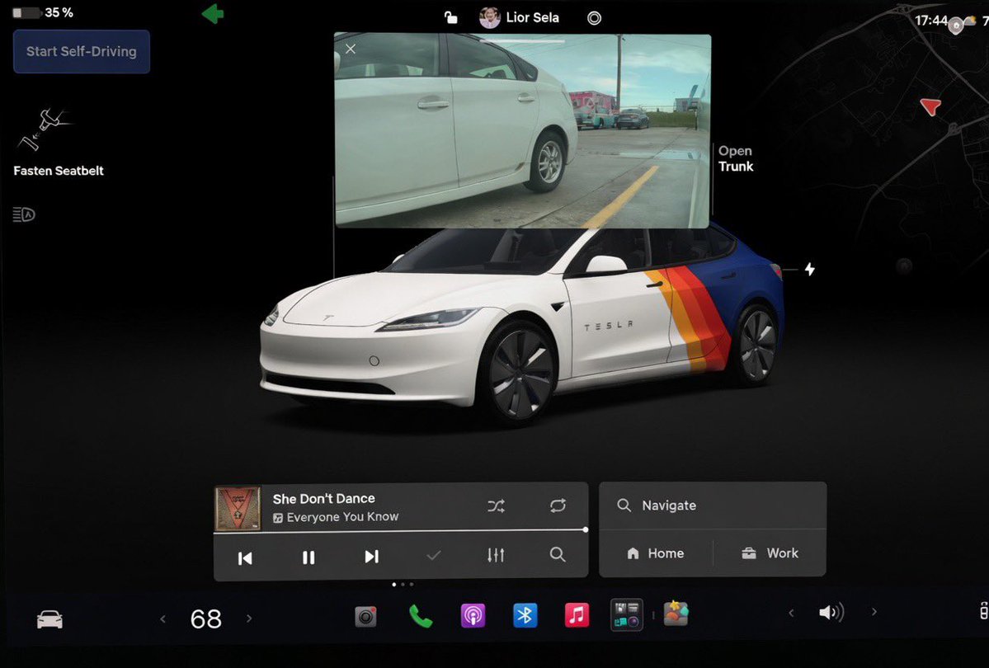Open the Phone app
The height and width of the screenshot is (668, 989).
(x=420, y=616)
